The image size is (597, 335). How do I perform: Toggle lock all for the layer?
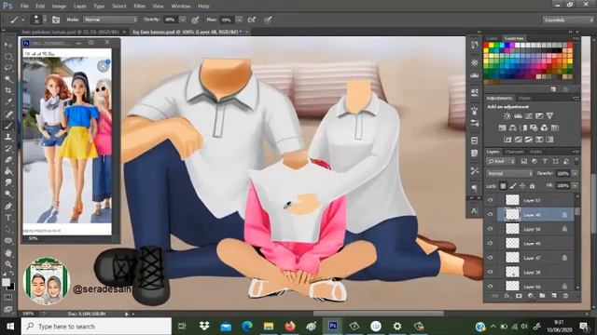tap(533, 186)
